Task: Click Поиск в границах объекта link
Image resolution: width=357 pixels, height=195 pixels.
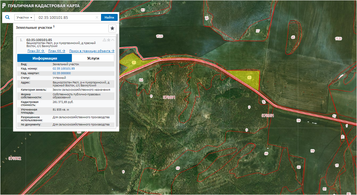Action: pos(91,51)
